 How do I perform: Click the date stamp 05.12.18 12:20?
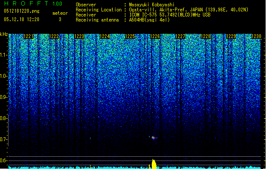pos(22,19)
